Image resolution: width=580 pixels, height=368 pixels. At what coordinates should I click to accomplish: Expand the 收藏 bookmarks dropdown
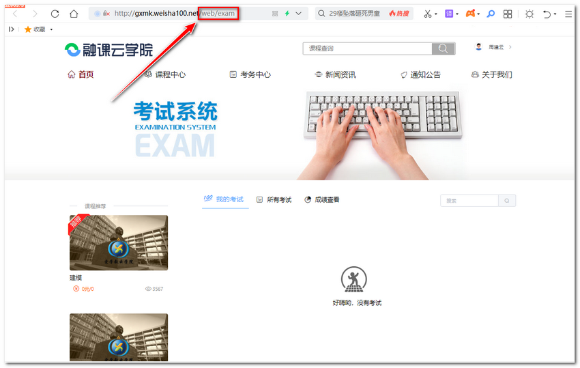pyautogui.click(x=51, y=29)
